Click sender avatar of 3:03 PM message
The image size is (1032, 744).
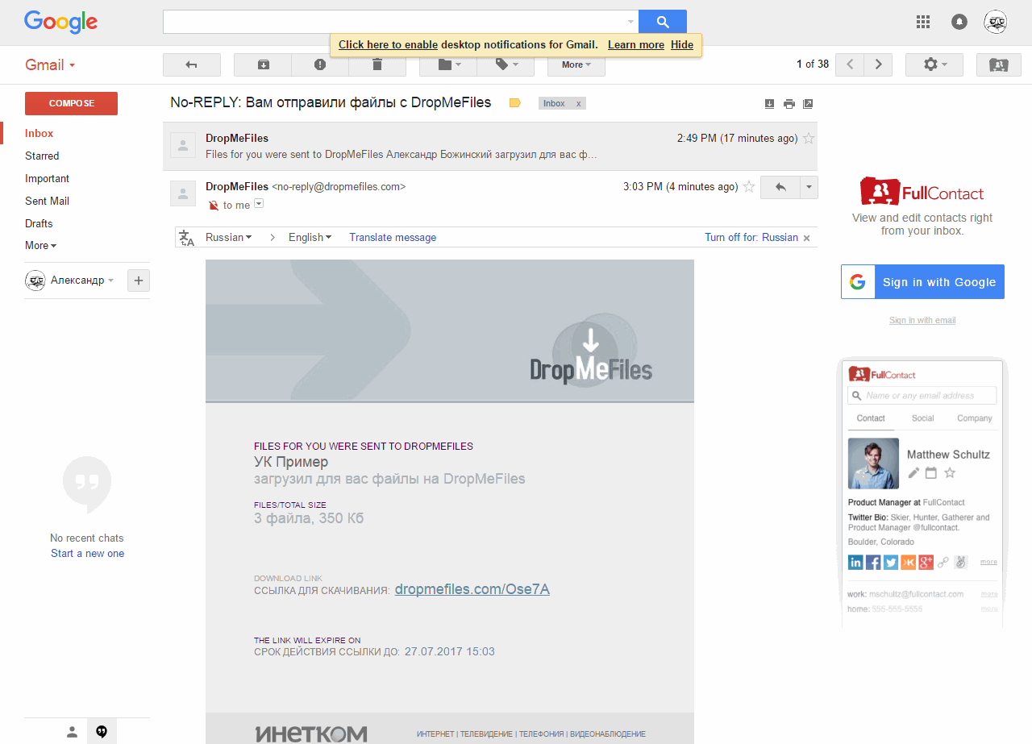point(183,193)
